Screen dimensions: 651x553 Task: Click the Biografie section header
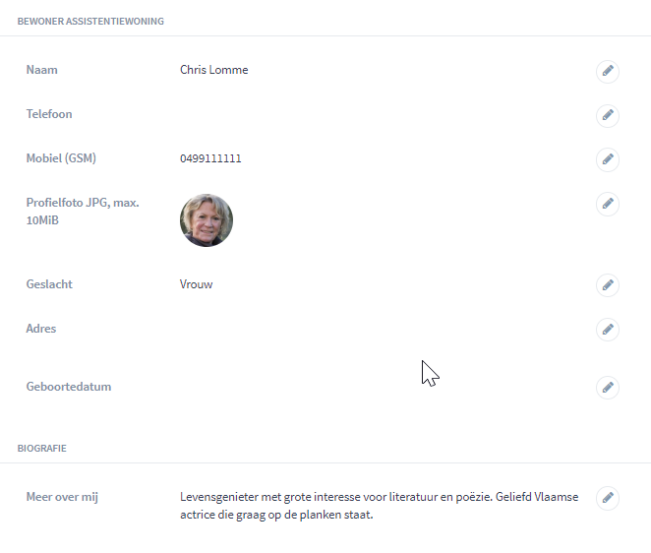click(x=42, y=449)
